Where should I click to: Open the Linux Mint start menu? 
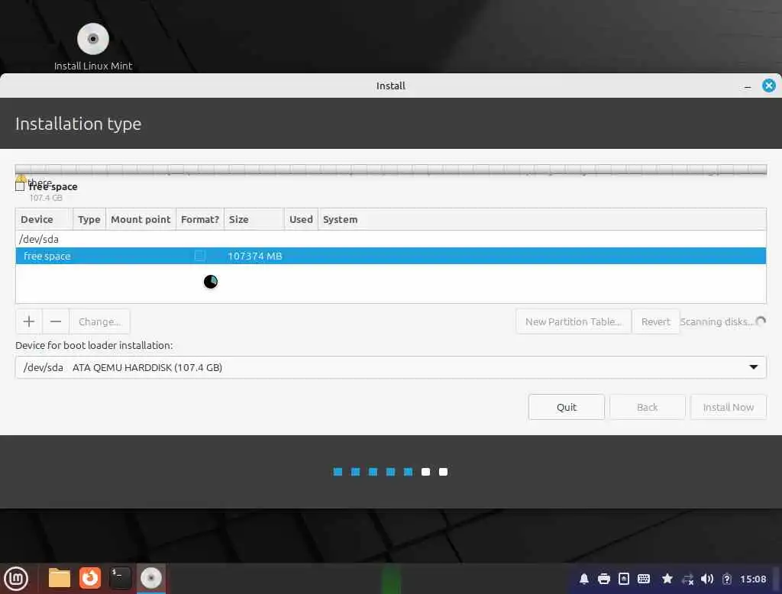coord(16,579)
